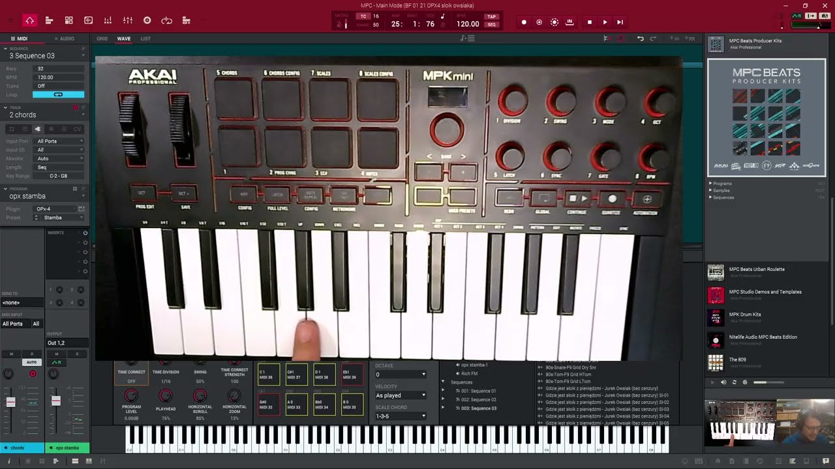Switch to the AUDIO tab

click(x=65, y=38)
